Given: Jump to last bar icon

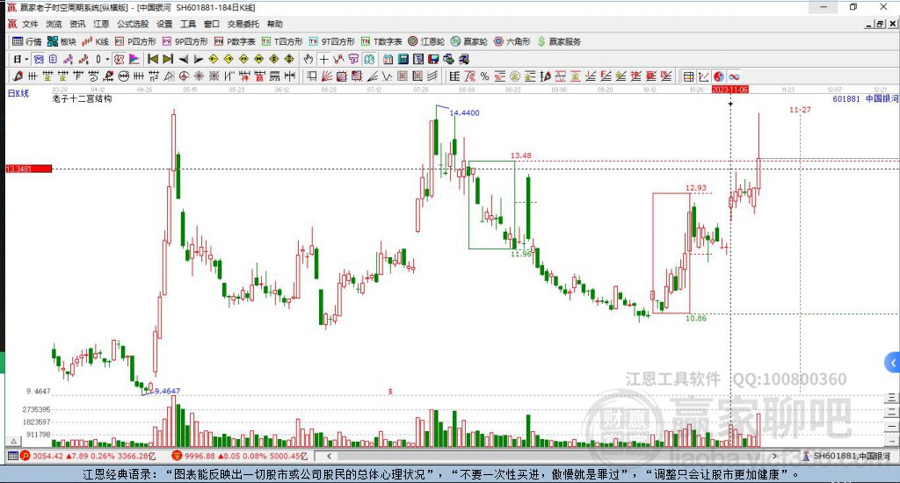Looking at the screenshot, I should click(168, 59).
